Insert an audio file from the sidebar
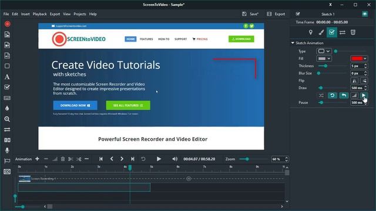 pyautogui.click(x=7, y=56)
